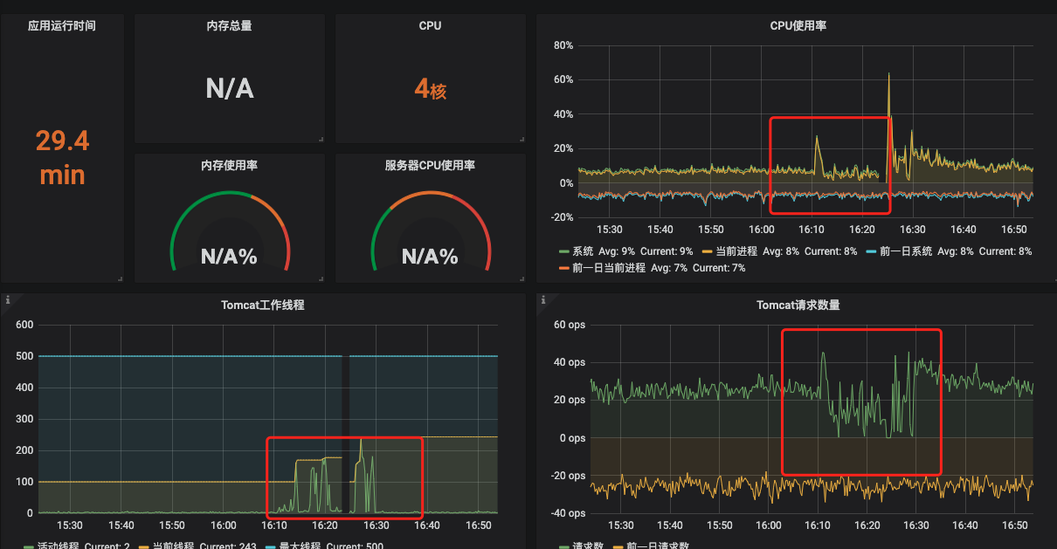The width and height of the screenshot is (1057, 549).
Task: Click the info icon on Tomcat请求数量 panel
Action: [x=542, y=299]
